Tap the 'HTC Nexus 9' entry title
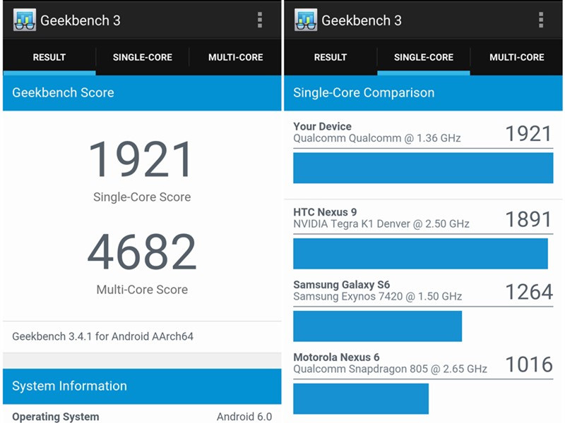 click(x=325, y=212)
